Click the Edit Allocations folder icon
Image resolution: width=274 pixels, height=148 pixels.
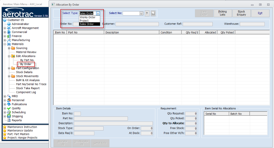13,56
